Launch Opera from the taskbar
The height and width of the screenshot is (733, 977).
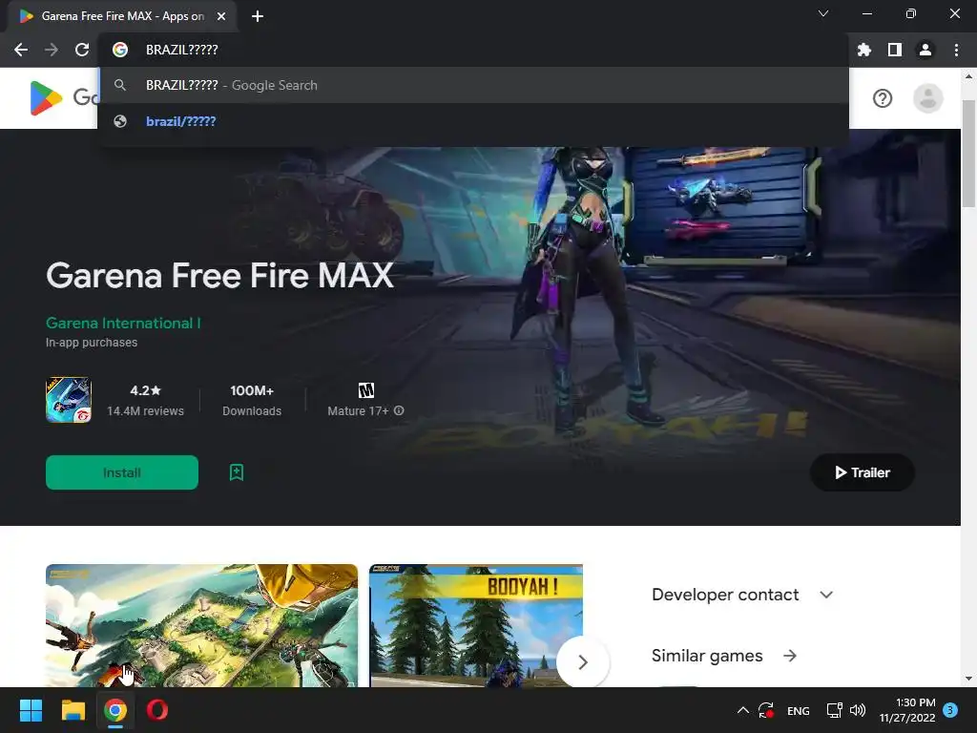pyautogui.click(x=157, y=710)
